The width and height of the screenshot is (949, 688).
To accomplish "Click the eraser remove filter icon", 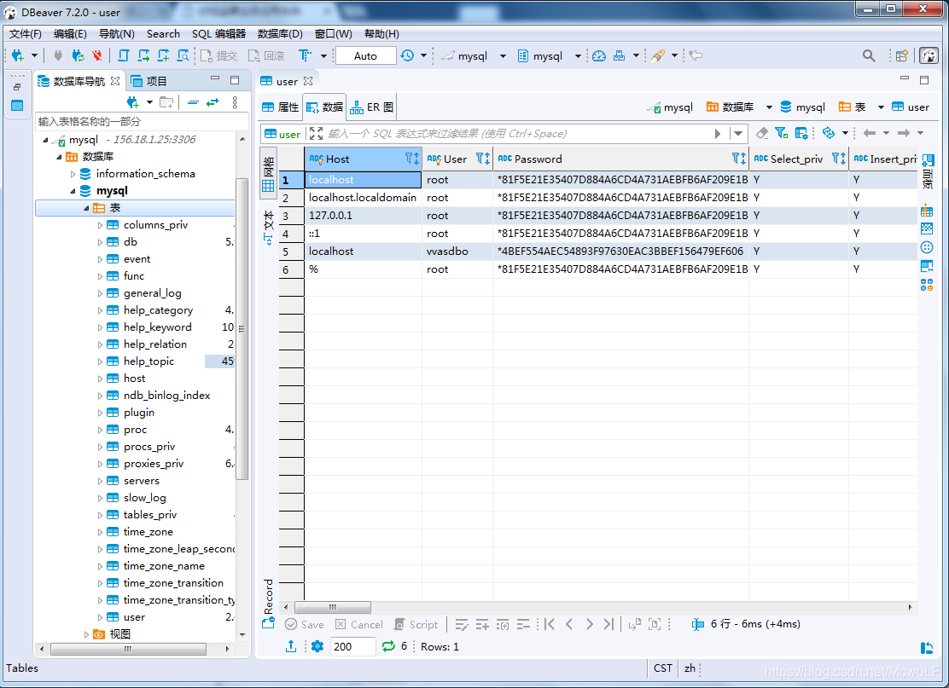I will point(763,133).
